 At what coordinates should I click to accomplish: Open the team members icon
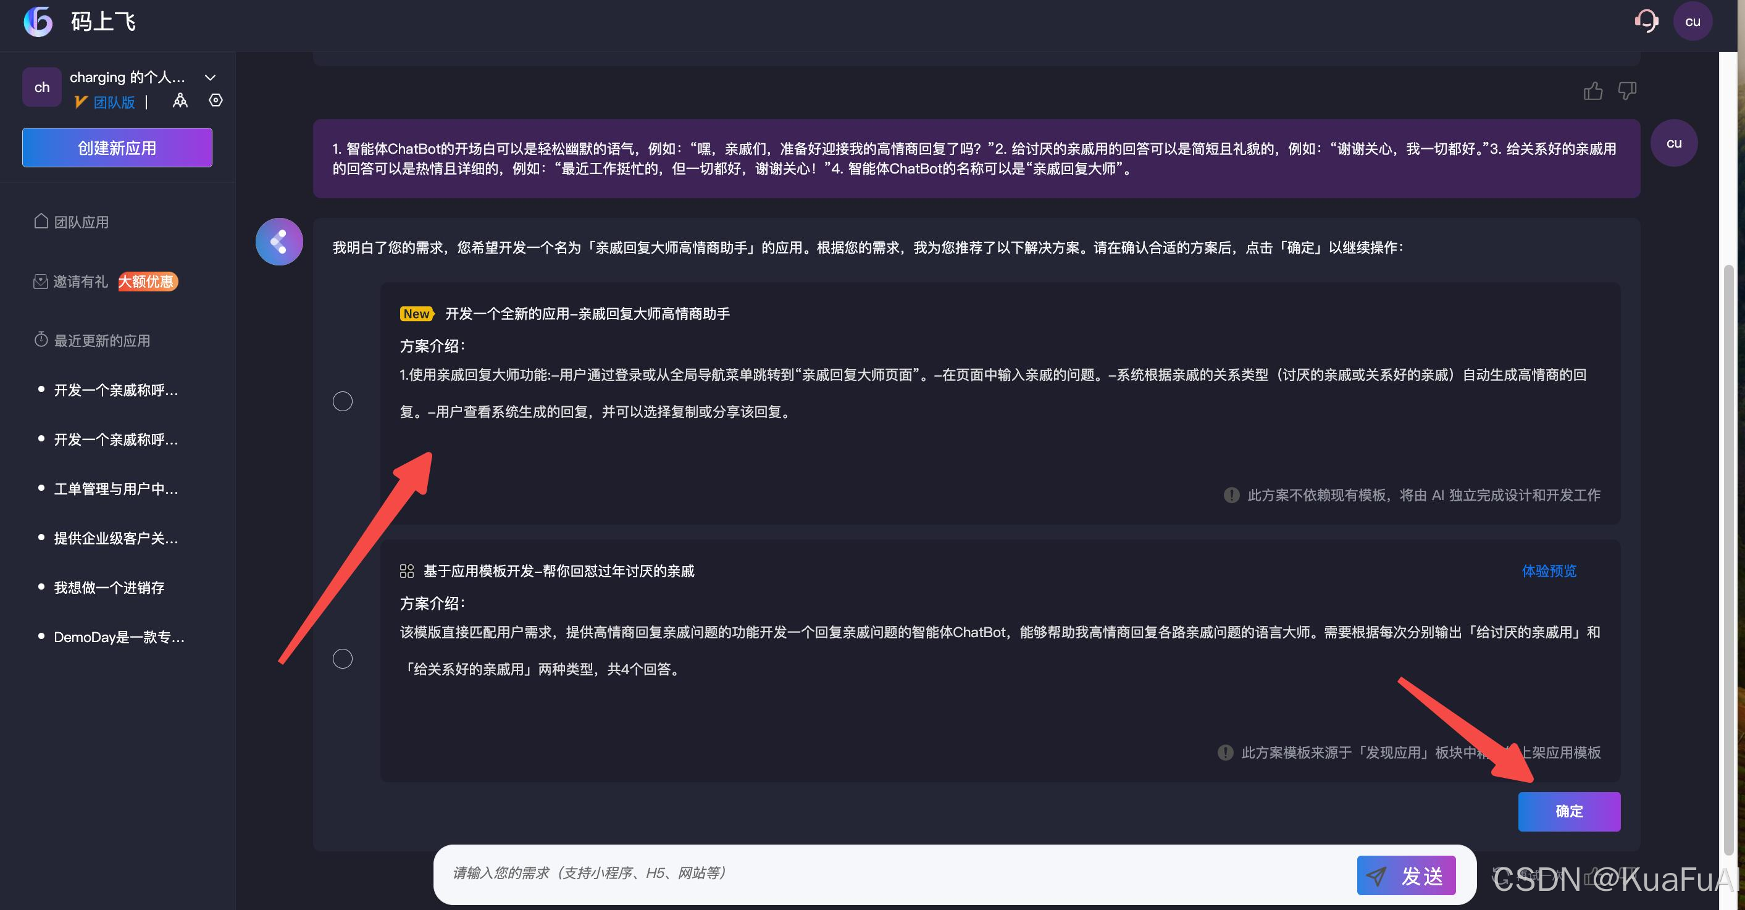[180, 101]
